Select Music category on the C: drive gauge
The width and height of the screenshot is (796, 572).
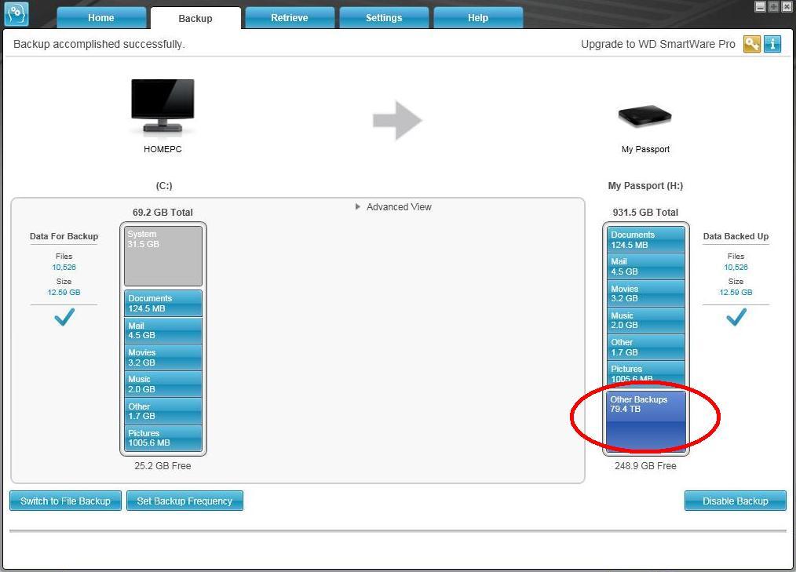click(x=163, y=384)
